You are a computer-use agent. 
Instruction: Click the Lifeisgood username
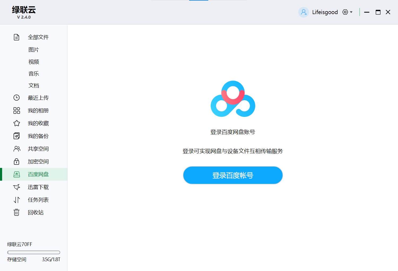(x=325, y=12)
